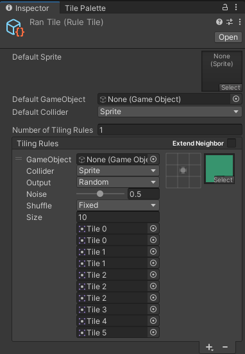This screenshot has width=245, height=354.
Task: Click the Noise slider handle
Action: pyautogui.click(x=100, y=194)
